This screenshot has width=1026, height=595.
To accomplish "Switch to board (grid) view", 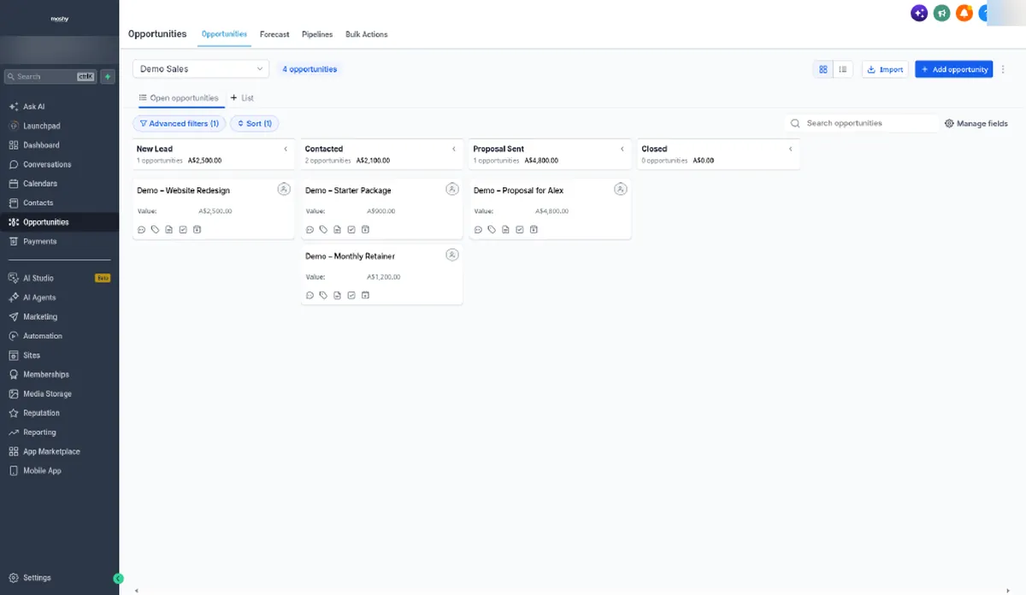I will (823, 69).
